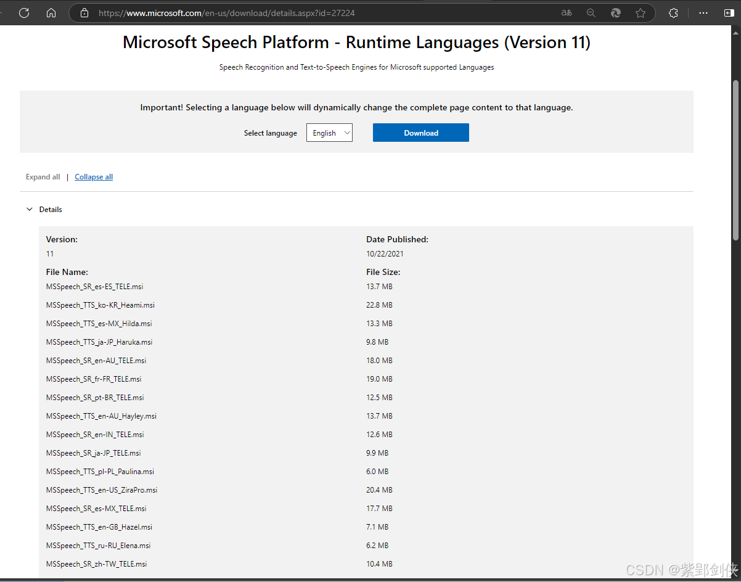Select MSSpeech_SR_pt-BR_TELE.msi file name
The width and height of the screenshot is (741, 582).
[95, 398]
